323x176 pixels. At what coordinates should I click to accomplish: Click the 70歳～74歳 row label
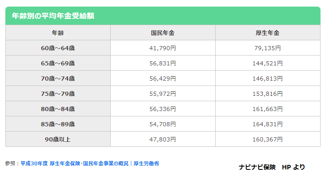(58, 79)
